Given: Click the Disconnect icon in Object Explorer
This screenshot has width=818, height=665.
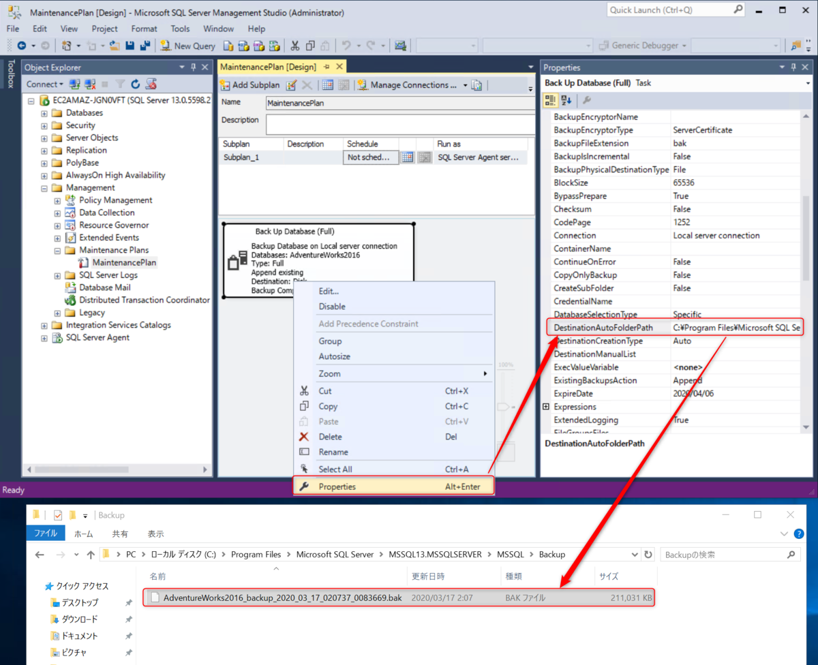Looking at the screenshot, I should coord(89,84).
